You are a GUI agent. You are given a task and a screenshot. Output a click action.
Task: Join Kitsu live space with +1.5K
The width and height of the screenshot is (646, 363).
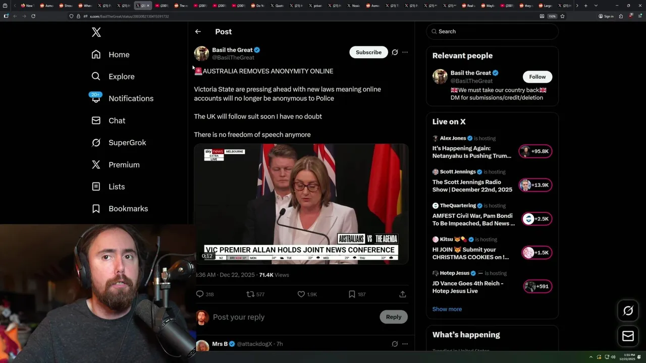(x=537, y=253)
